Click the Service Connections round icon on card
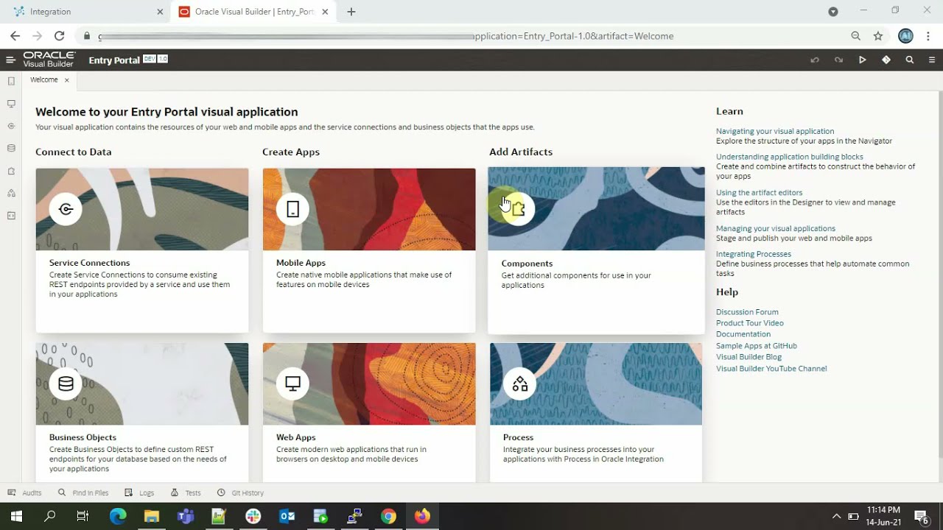 click(66, 209)
